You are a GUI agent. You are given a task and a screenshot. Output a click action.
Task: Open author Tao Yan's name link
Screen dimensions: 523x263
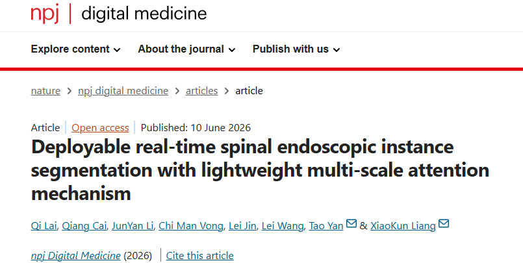[x=326, y=226]
